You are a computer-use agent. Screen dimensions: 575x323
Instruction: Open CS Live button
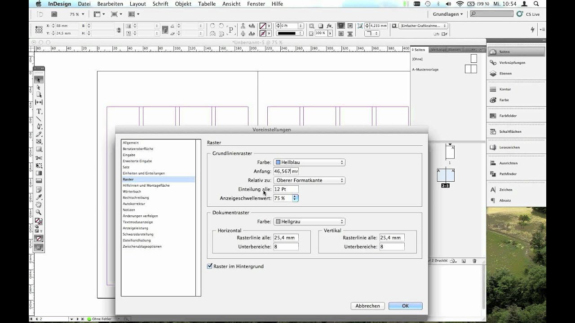point(528,14)
